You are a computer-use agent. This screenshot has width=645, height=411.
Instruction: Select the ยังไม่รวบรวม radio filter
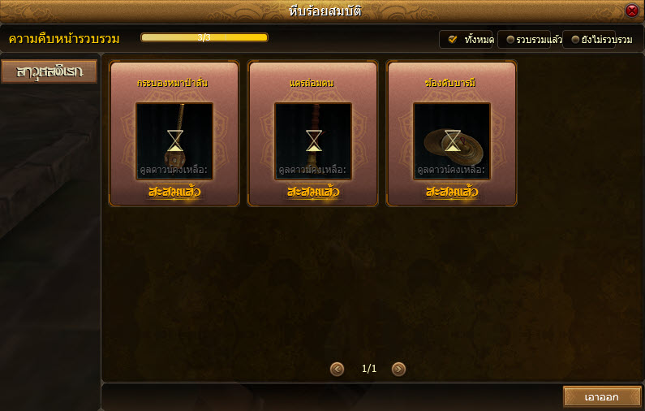point(575,40)
